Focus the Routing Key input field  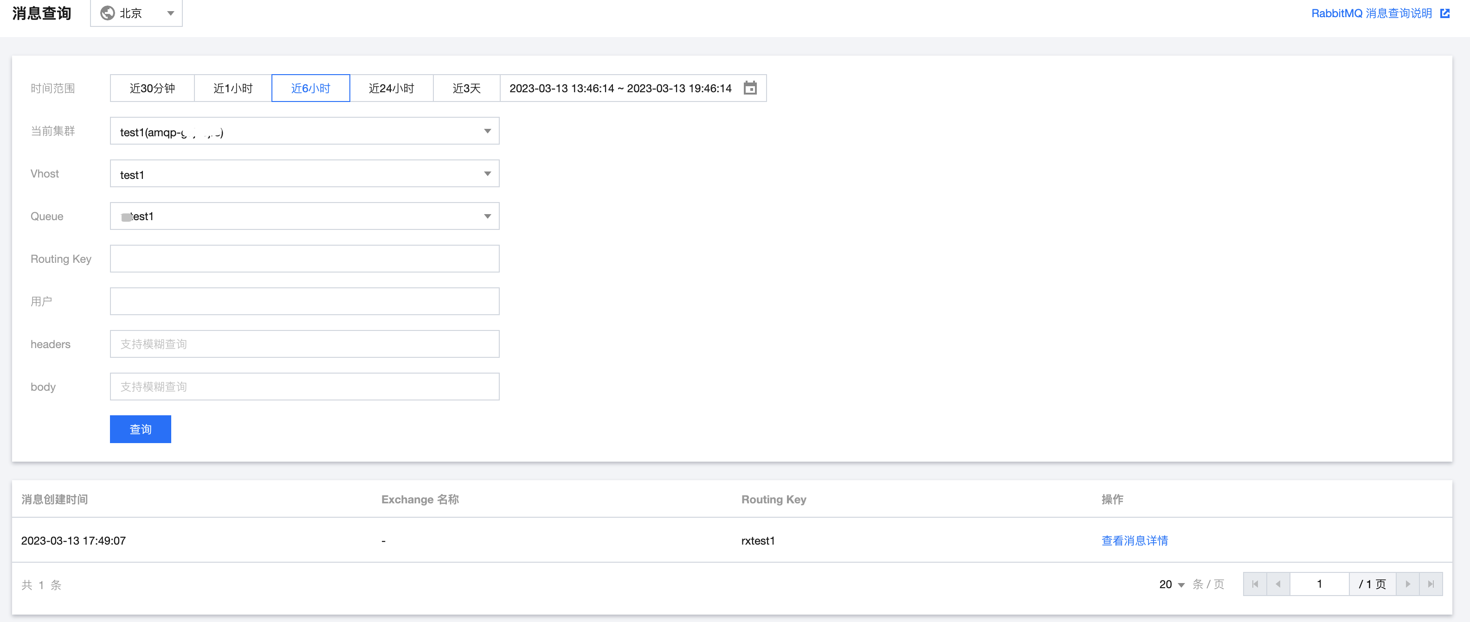(x=305, y=259)
